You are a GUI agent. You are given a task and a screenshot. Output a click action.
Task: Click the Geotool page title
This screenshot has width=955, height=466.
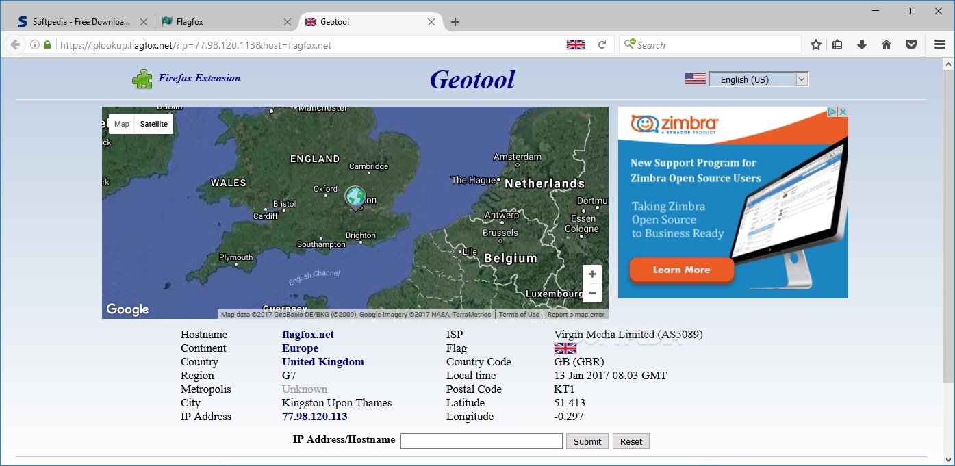coord(472,79)
